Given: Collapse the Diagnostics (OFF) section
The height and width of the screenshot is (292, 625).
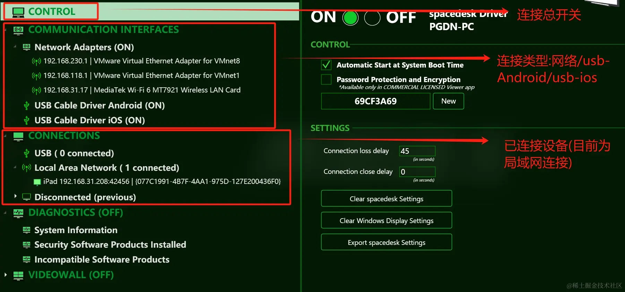Looking at the screenshot, I should pos(6,213).
